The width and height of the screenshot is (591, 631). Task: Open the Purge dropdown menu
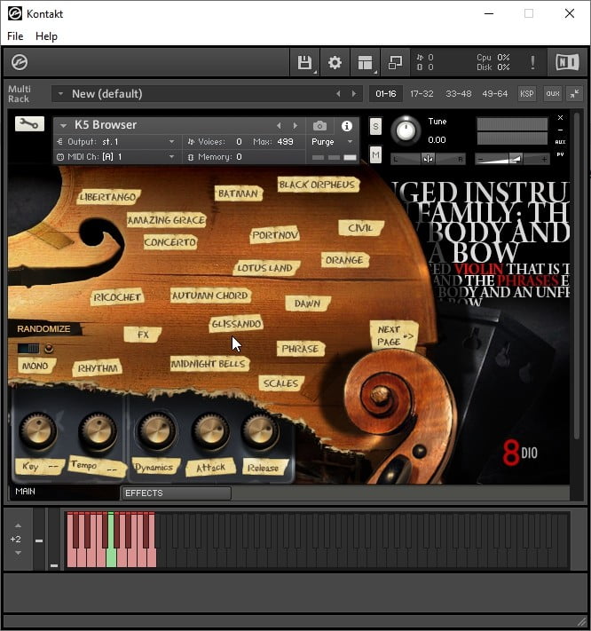tap(332, 142)
